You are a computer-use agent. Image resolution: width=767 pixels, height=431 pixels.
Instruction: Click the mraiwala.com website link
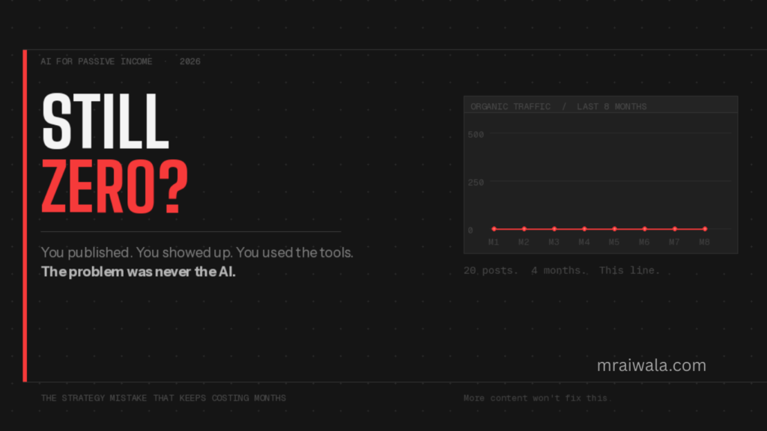point(651,365)
